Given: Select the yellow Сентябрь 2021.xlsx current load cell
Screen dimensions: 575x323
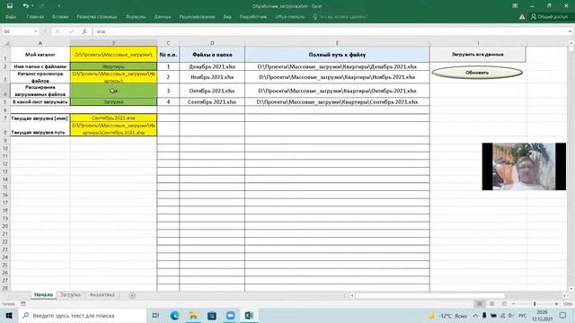Looking at the screenshot, I should pos(114,118).
